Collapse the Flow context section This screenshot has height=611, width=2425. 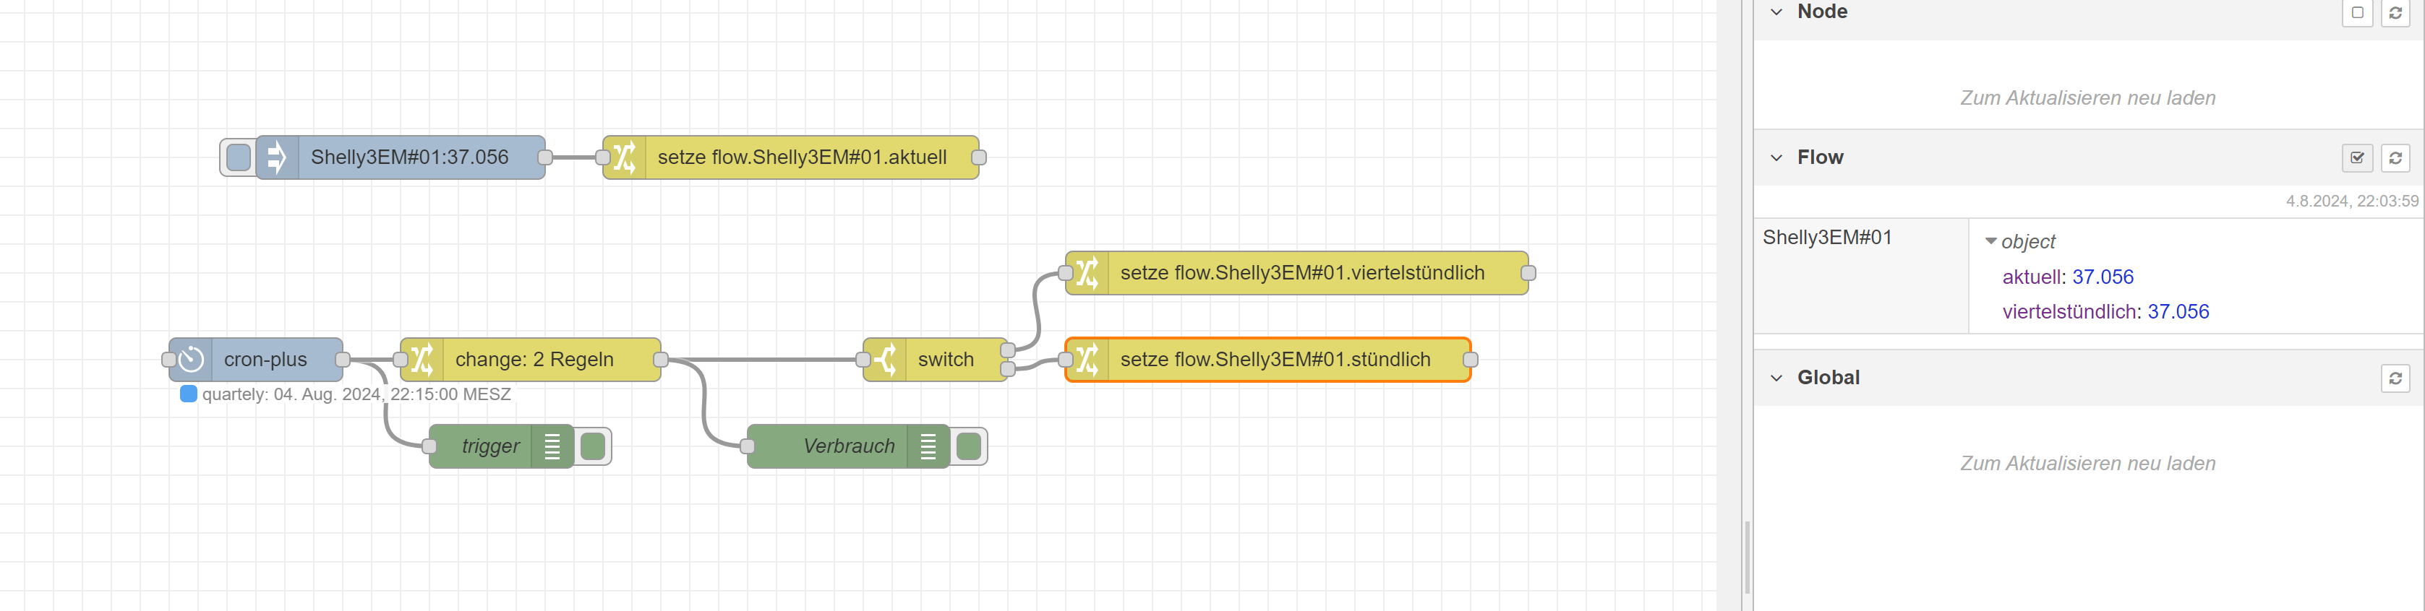tap(1776, 158)
